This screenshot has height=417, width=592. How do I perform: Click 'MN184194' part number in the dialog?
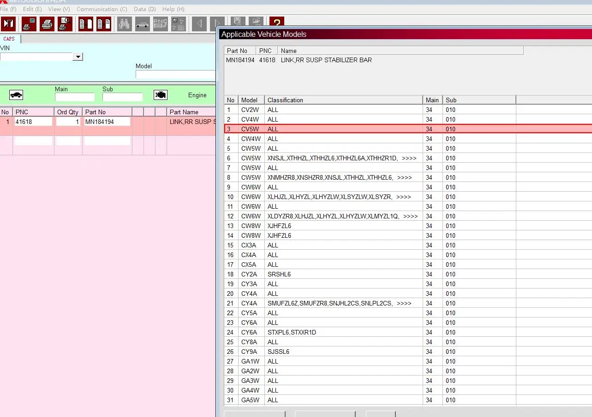(240, 60)
